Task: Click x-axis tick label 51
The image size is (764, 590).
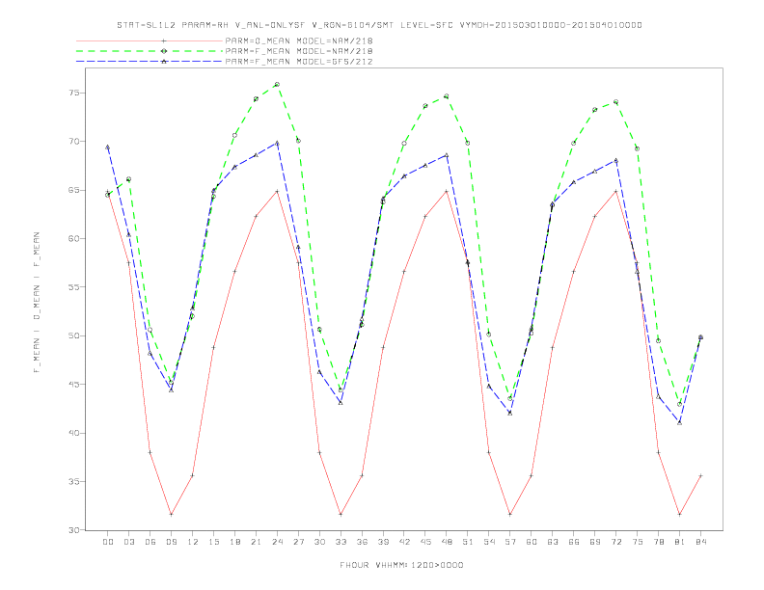Action: click(x=468, y=542)
